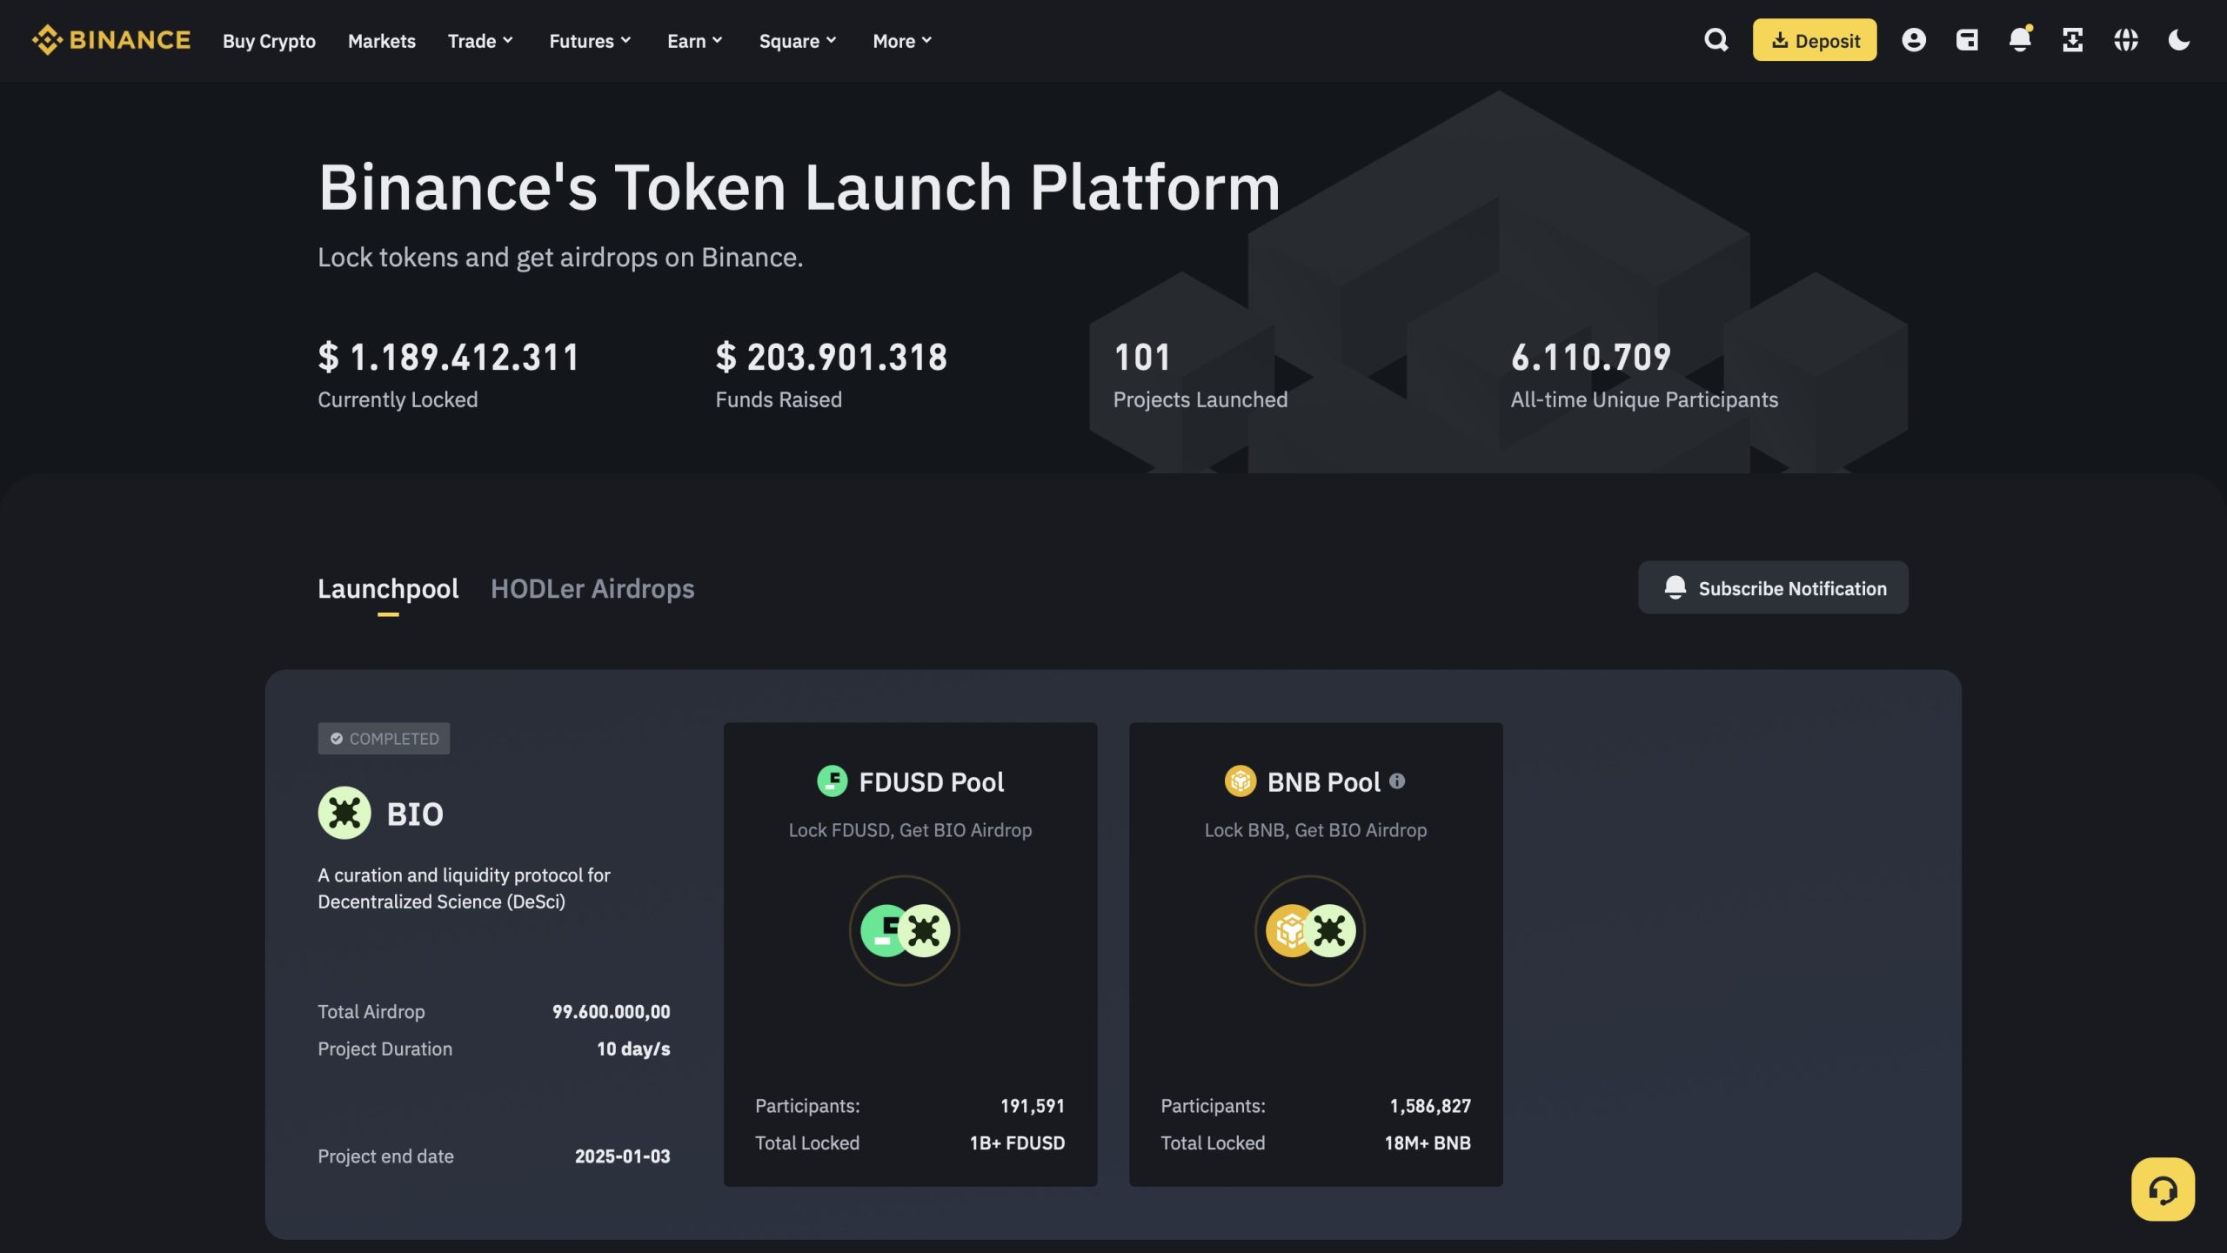
Task: Toggle dark mode moon icon
Action: [x=2179, y=40]
